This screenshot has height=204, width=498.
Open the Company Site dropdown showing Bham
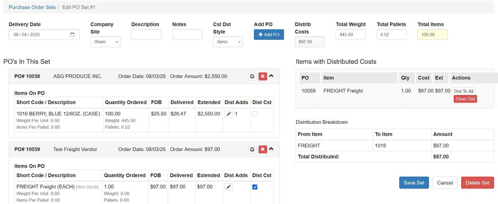(x=106, y=42)
